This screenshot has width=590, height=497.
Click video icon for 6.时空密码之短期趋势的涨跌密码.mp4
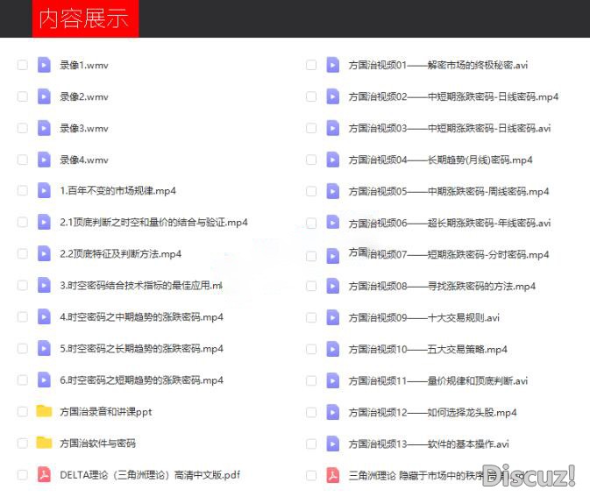tap(44, 380)
